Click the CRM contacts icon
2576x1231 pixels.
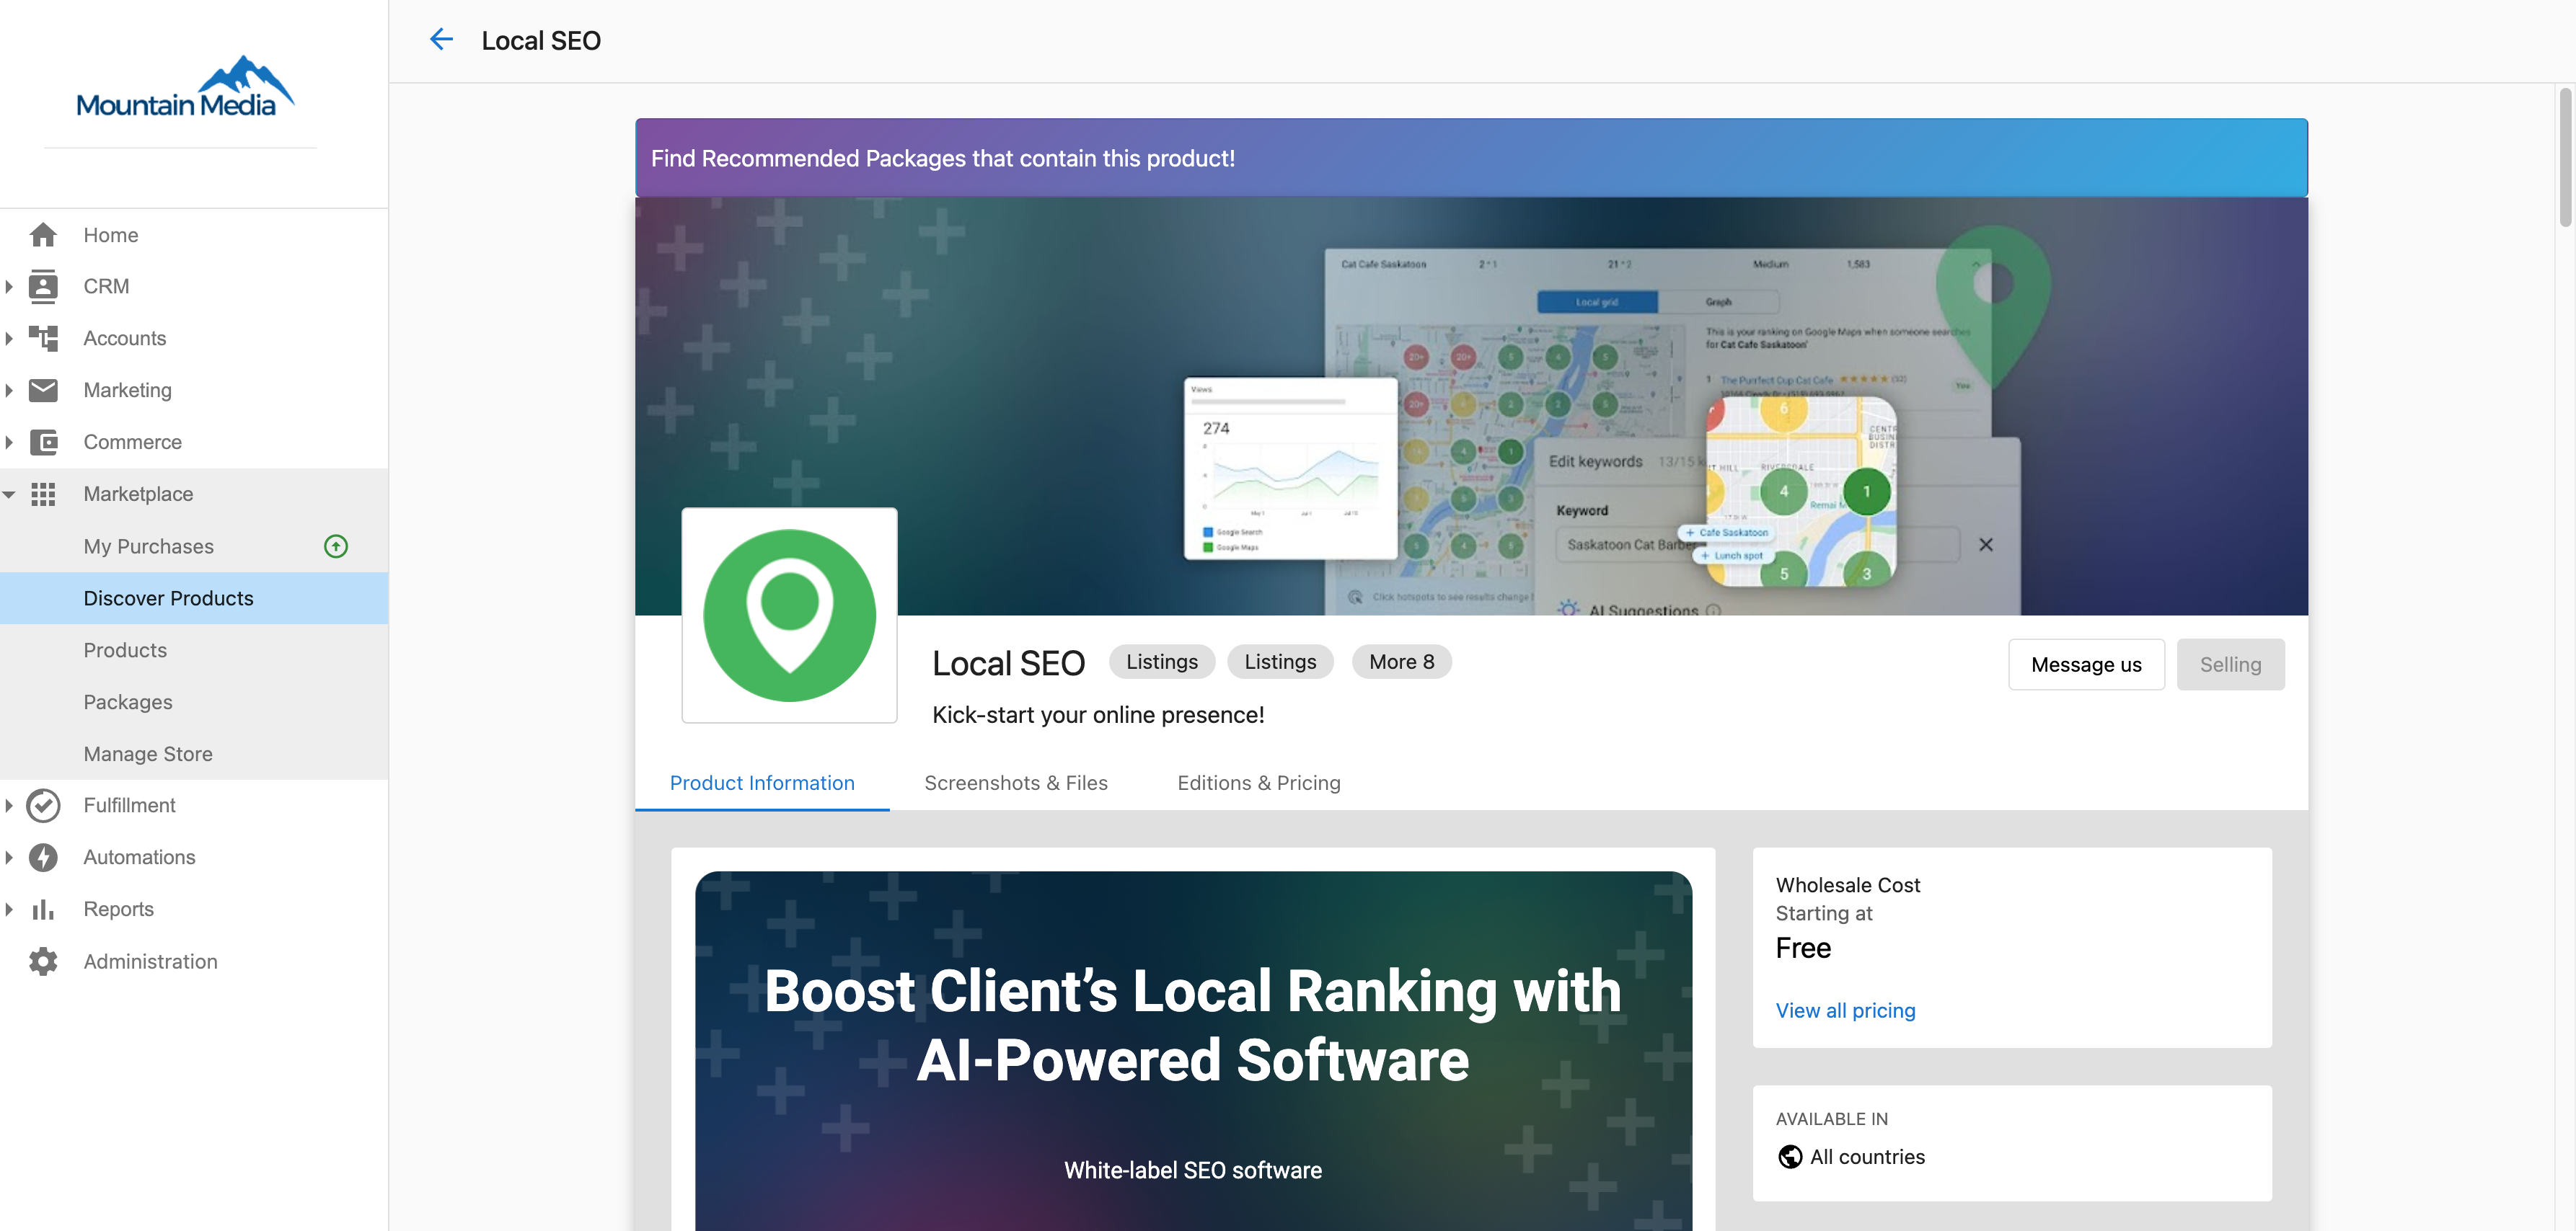(x=43, y=287)
